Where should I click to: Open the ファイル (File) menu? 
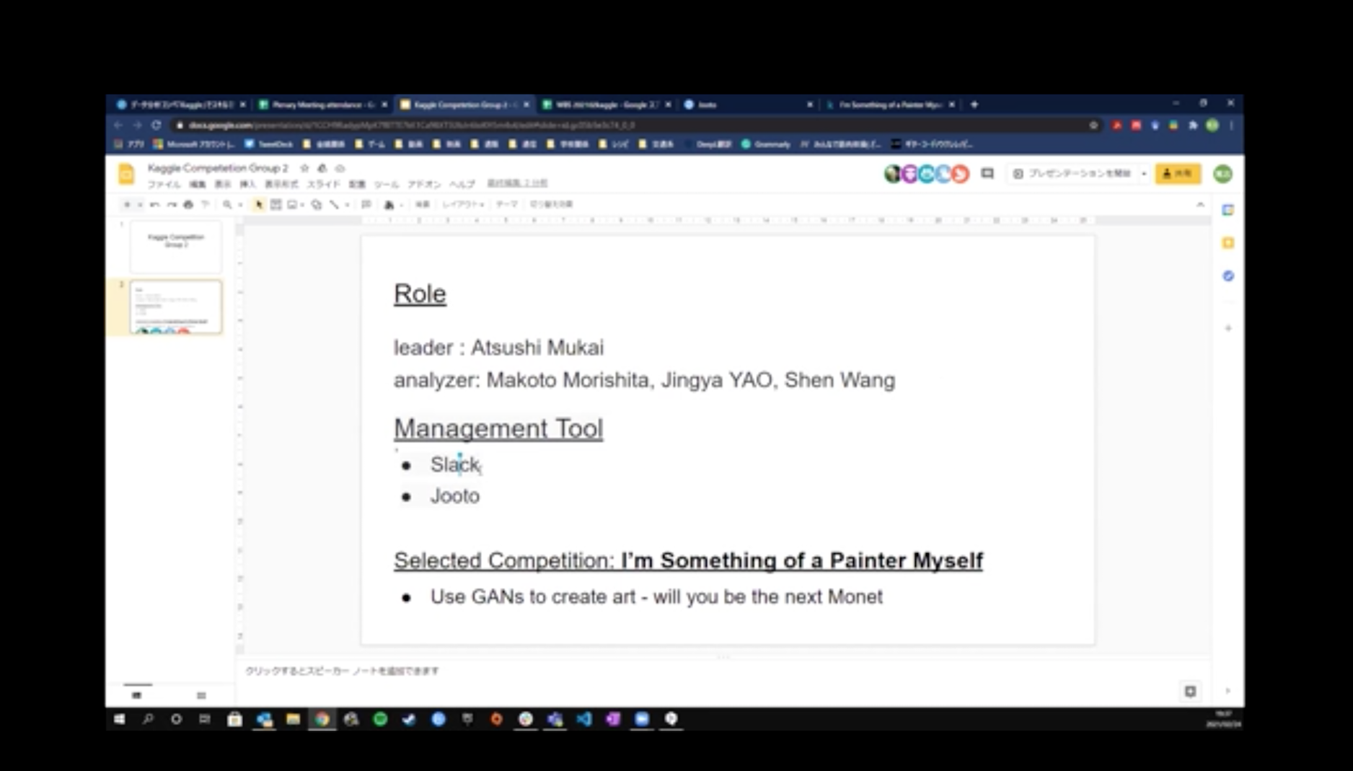coord(164,185)
